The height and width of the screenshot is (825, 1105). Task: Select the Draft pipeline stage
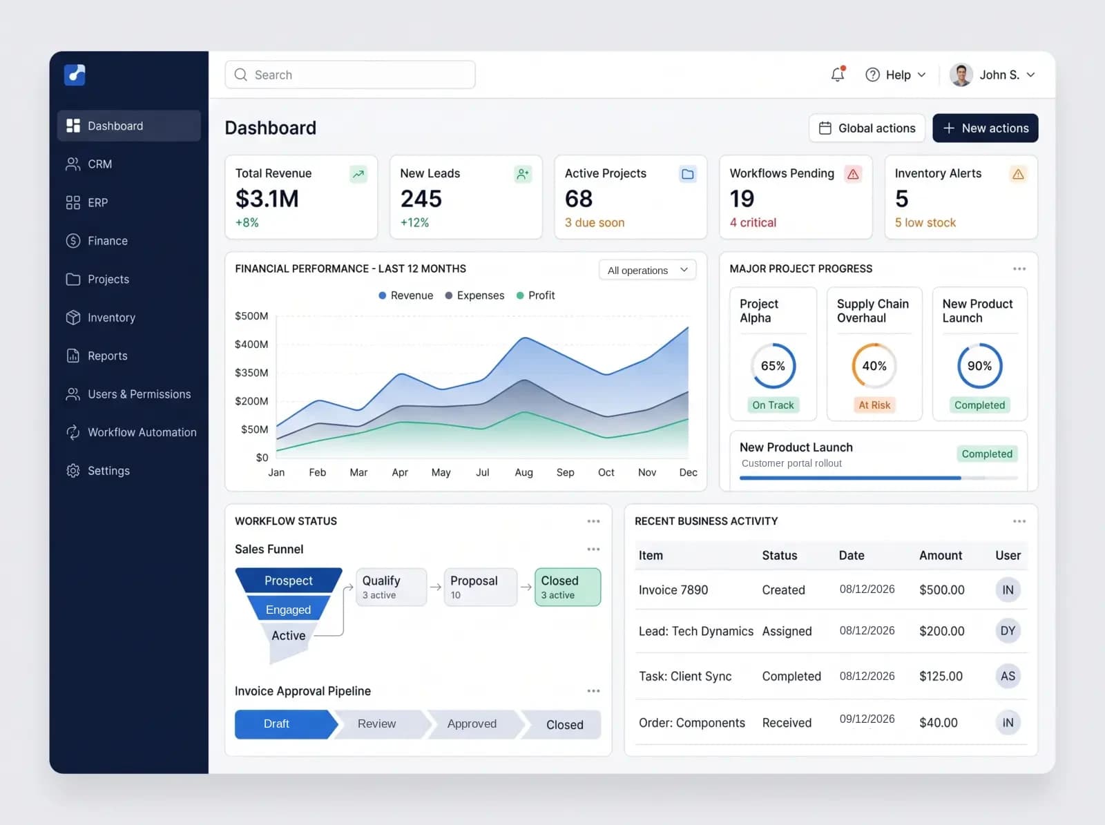coord(286,724)
